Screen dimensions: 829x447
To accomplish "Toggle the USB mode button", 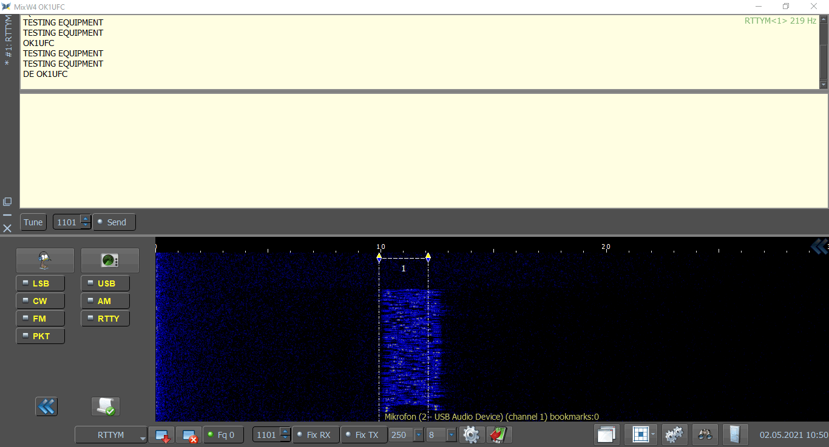I will pyautogui.click(x=105, y=283).
